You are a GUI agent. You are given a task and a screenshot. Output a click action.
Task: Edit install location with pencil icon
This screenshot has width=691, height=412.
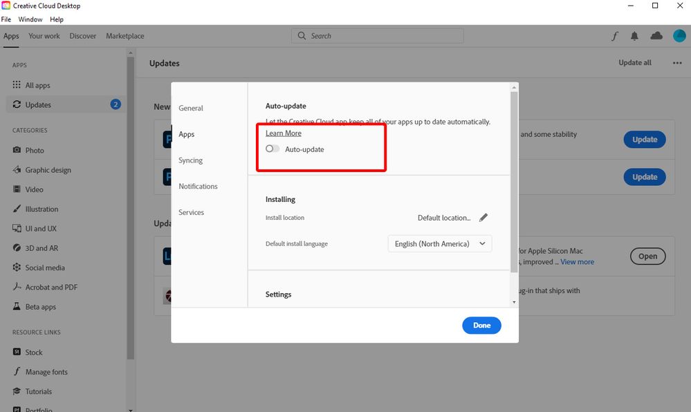point(483,217)
